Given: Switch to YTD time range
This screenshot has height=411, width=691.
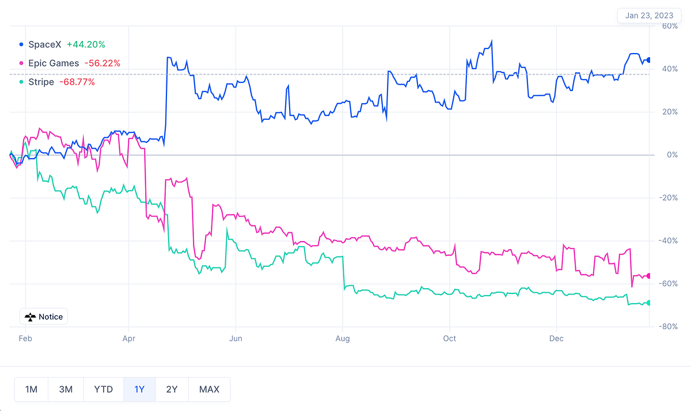Looking at the screenshot, I should 104,389.
